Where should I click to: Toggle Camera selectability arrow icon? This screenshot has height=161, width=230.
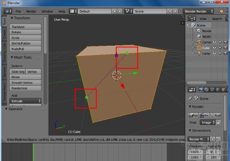[x=220, y=42]
